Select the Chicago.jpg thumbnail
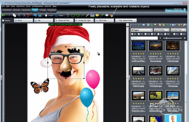189x122 pixels. (173, 71)
